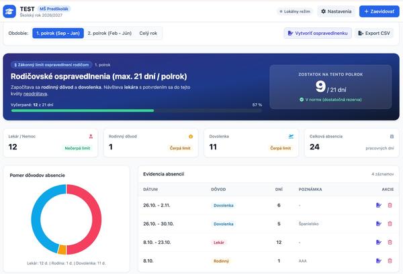Click the Dovolenka tag in 26.10. - 2.11. row
Screen dimensions: 403x274
coord(224,205)
